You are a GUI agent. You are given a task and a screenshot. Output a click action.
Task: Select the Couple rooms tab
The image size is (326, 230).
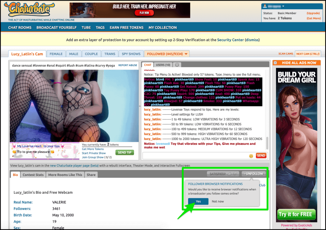coord(91,54)
